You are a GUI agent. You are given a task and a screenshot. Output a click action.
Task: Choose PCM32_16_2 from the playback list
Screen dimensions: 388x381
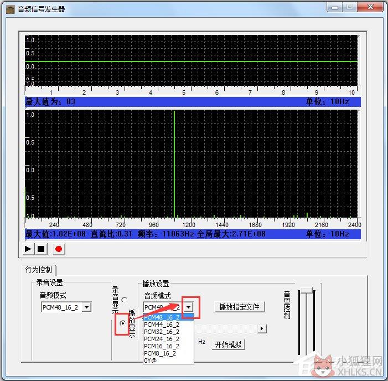point(168,332)
